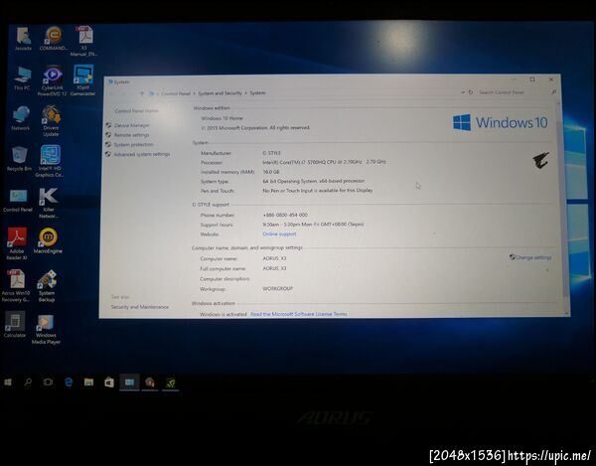The image size is (596, 466).
Task: Open Device Manager from the sidebar
Action: click(x=131, y=125)
